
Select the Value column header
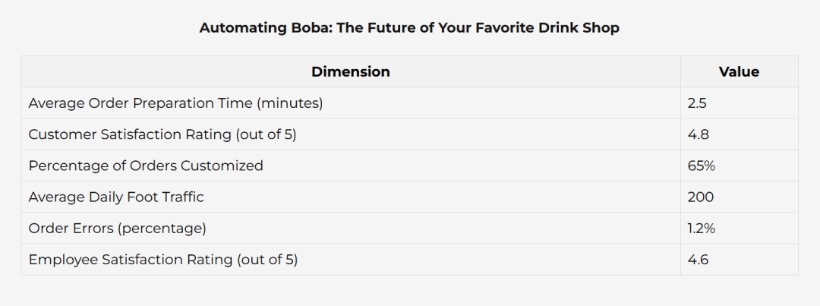[739, 71]
